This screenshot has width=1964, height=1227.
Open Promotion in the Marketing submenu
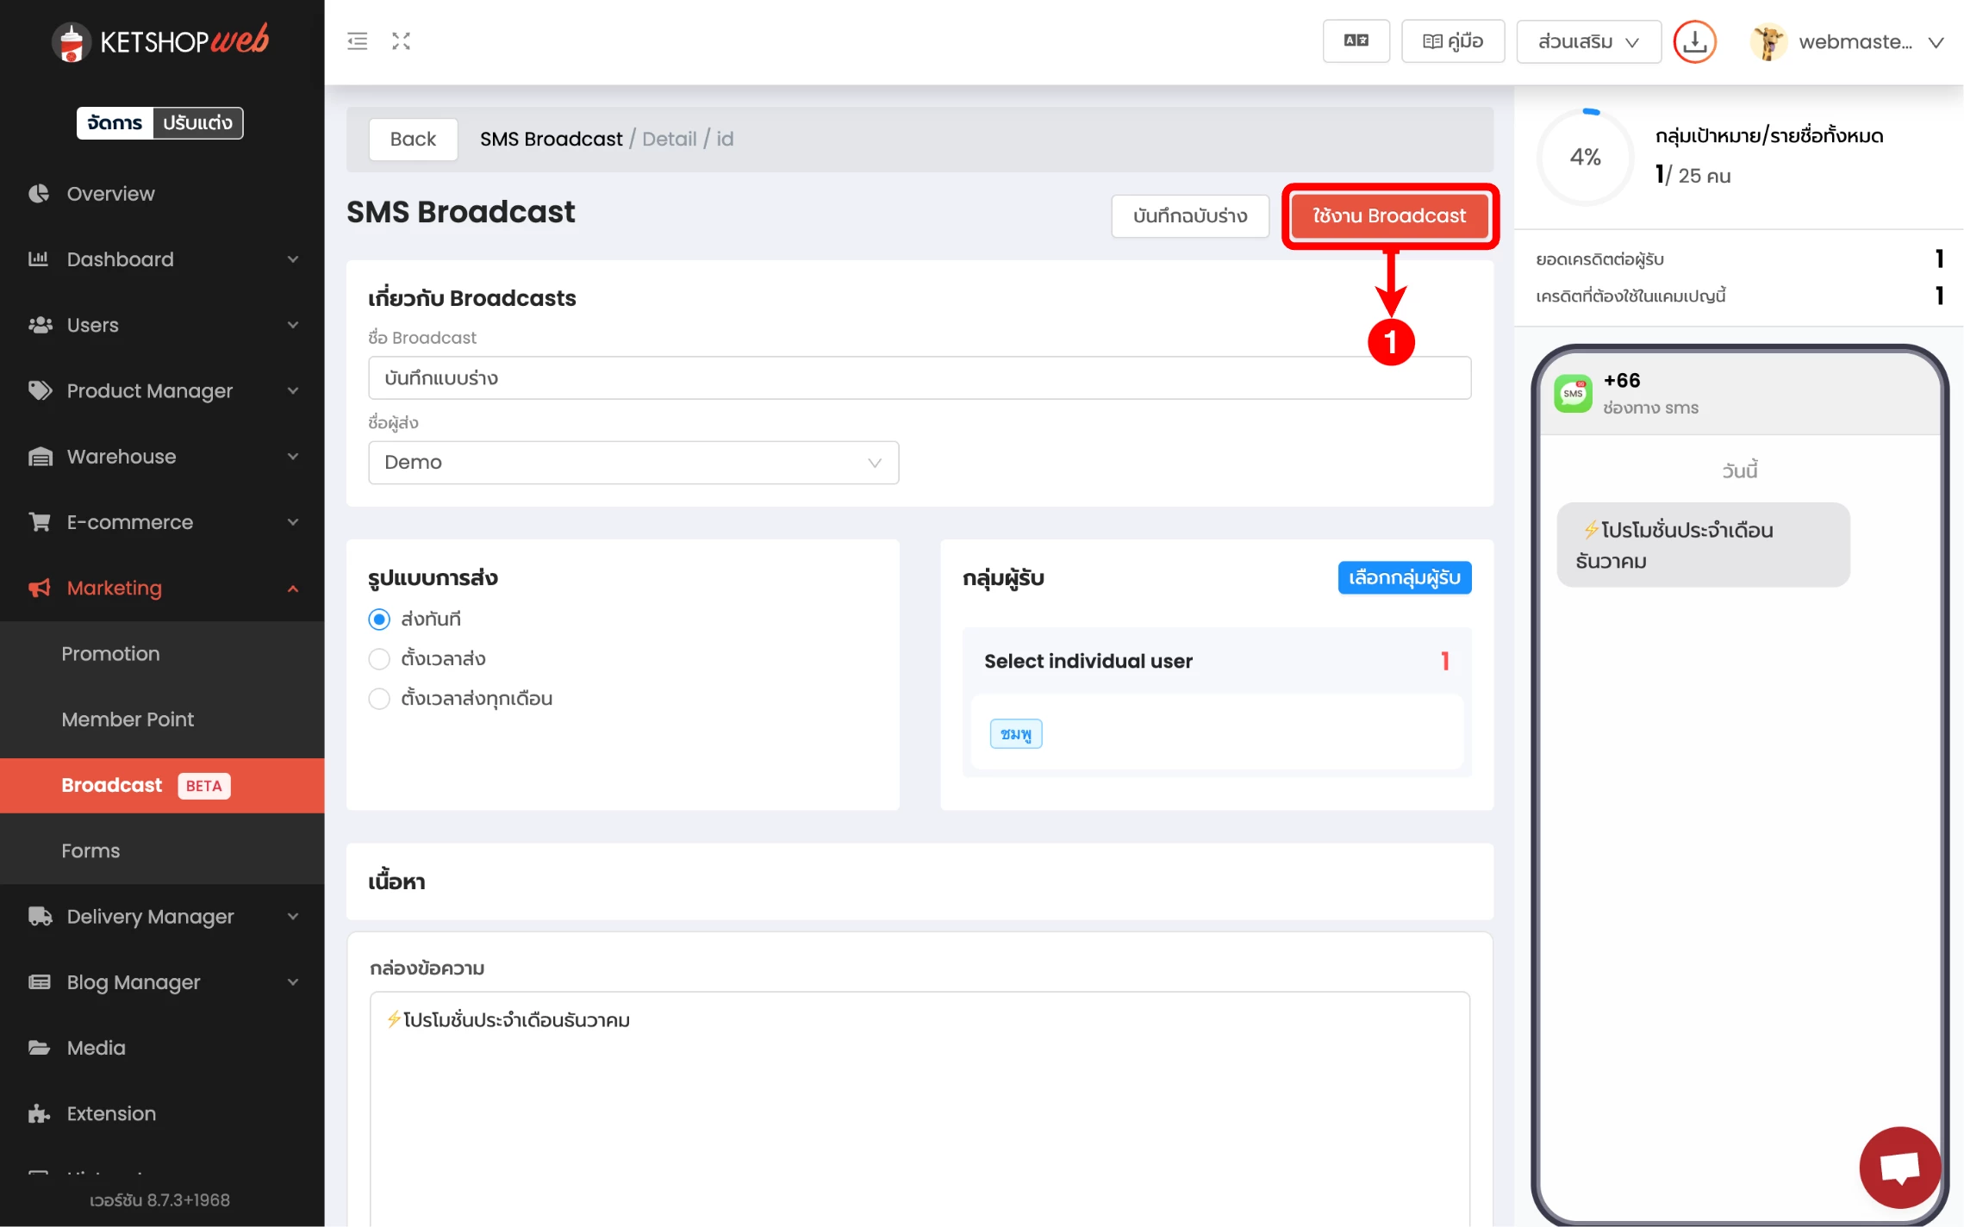[110, 654]
